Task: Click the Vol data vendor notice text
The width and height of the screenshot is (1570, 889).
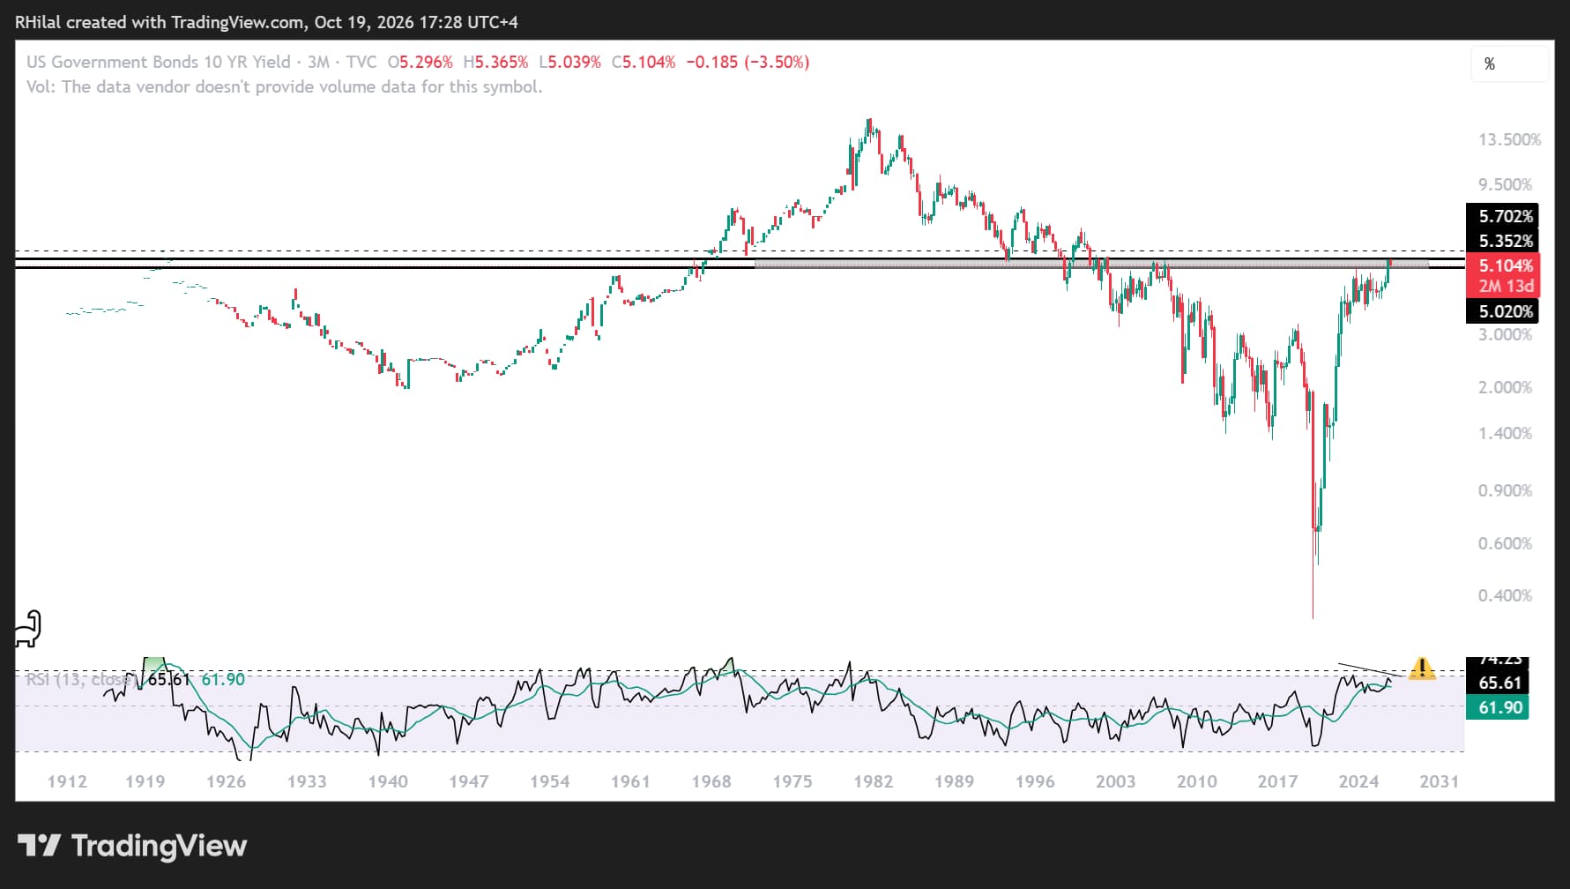Action: [284, 86]
